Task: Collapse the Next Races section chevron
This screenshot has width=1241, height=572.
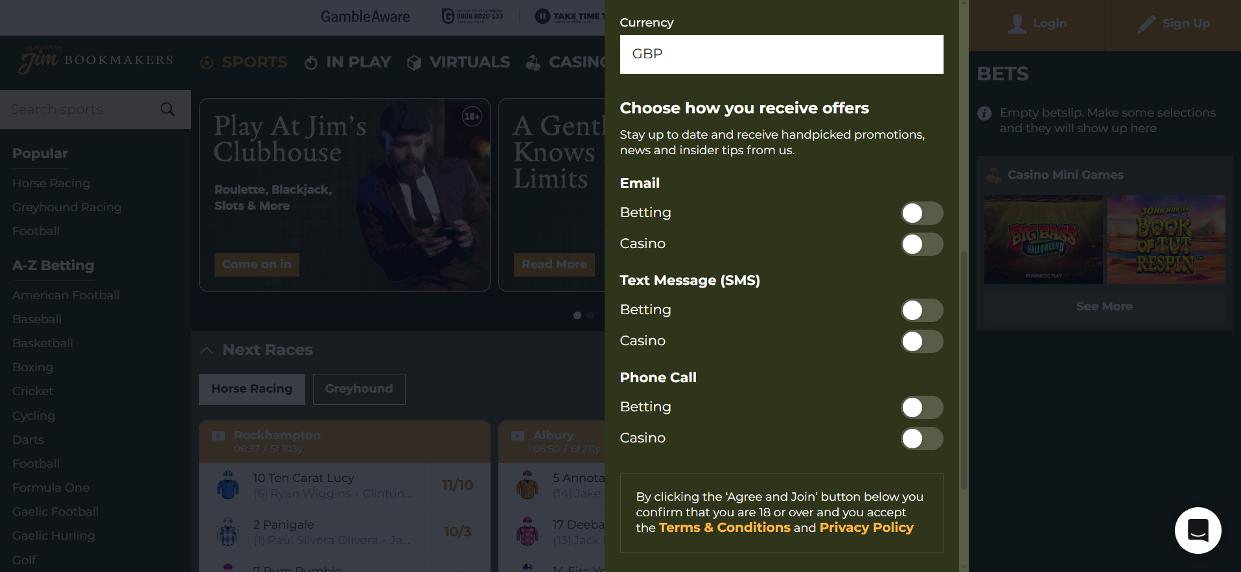Action: [207, 350]
